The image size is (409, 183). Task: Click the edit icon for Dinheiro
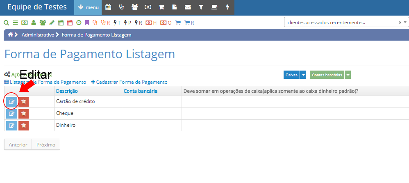11,126
